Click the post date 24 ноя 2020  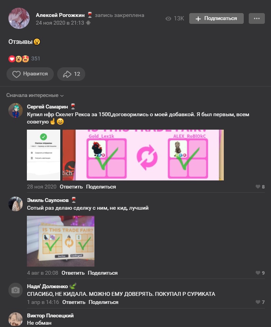pyautogui.click(x=60, y=23)
